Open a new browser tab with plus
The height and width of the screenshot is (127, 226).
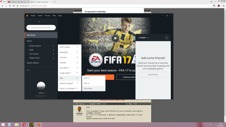(55, 2)
